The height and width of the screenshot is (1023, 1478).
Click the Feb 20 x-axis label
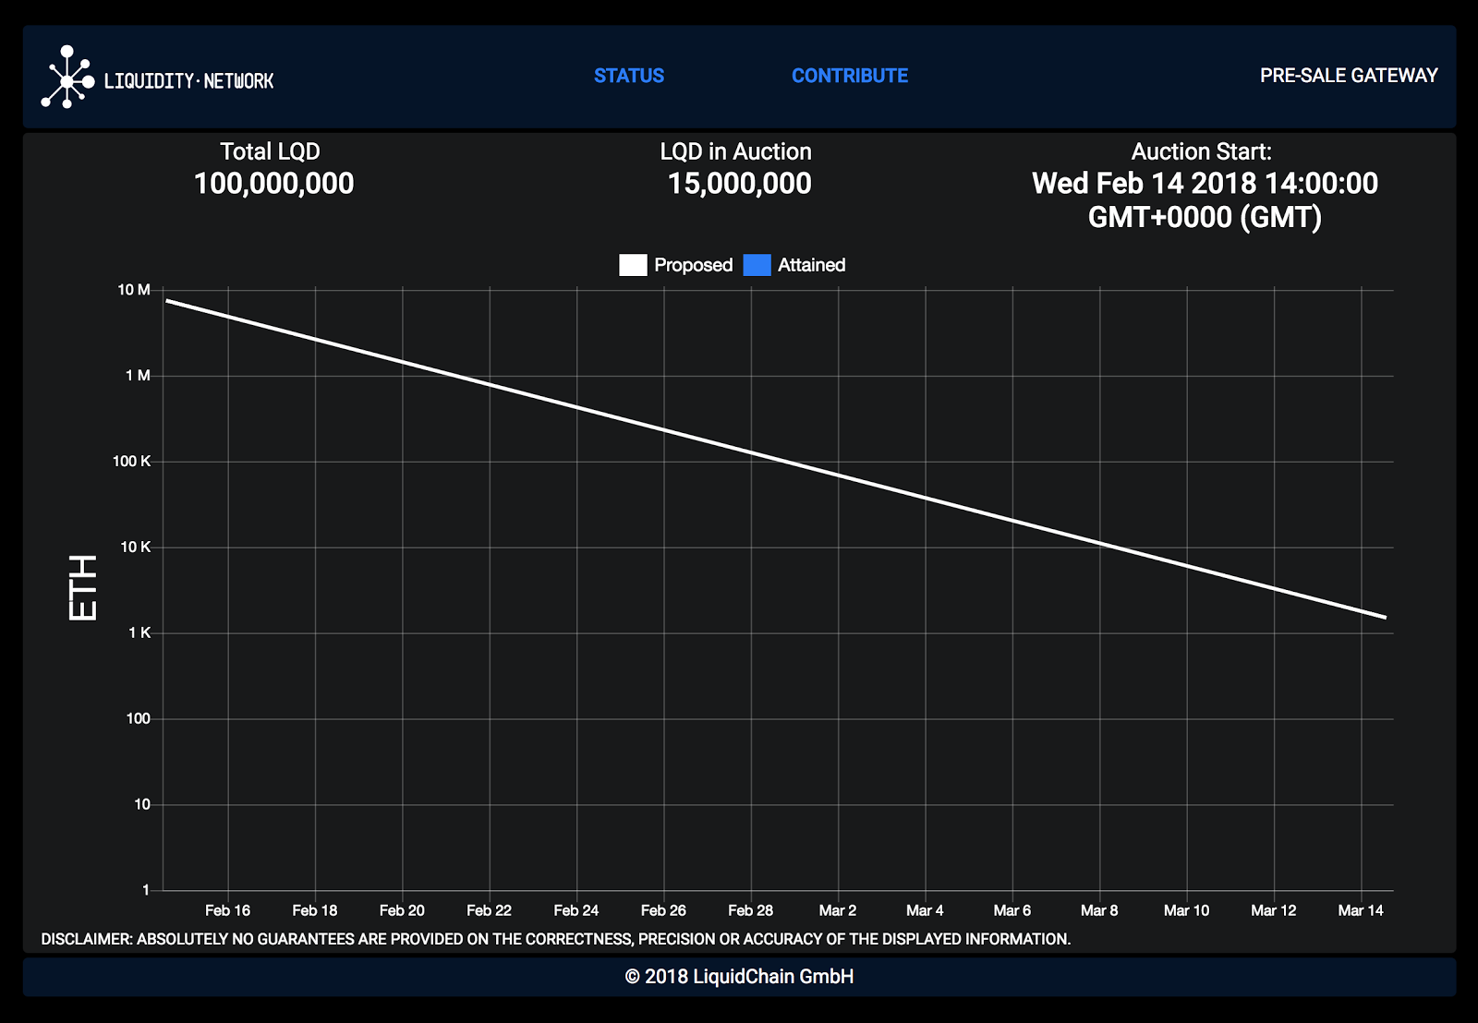pos(402,910)
